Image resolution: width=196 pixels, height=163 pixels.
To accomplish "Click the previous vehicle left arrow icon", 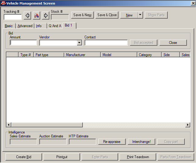I will (x=27, y=15).
